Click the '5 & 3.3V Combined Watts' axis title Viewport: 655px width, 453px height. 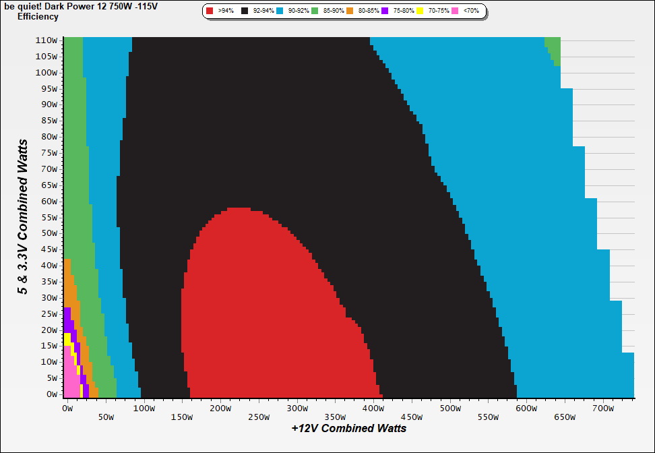point(24,217)
